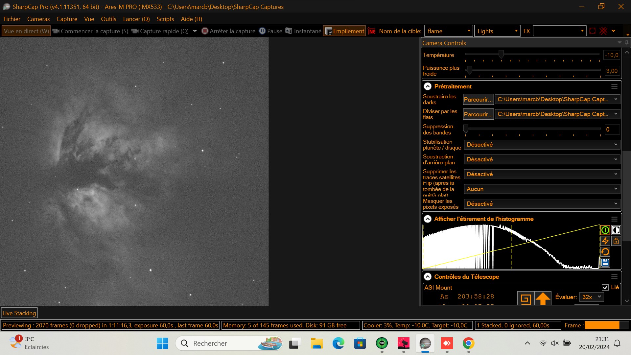Reset histogram stretch with circular arrow icon
The width and height of the screenshot is (631, 355).
click(605, 252)
